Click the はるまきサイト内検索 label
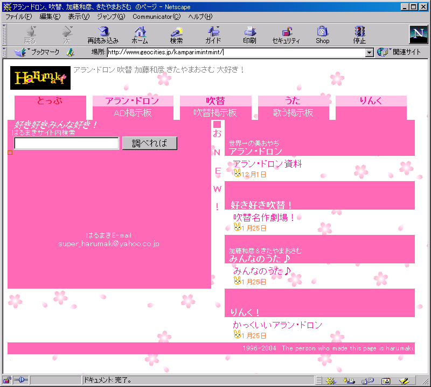 (x=44, y=133)
